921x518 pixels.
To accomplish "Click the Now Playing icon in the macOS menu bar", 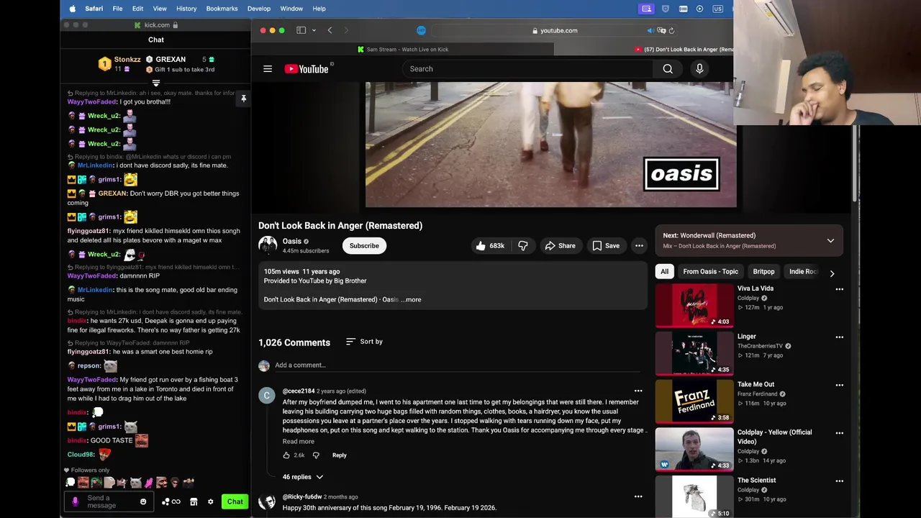I will 699,9.
